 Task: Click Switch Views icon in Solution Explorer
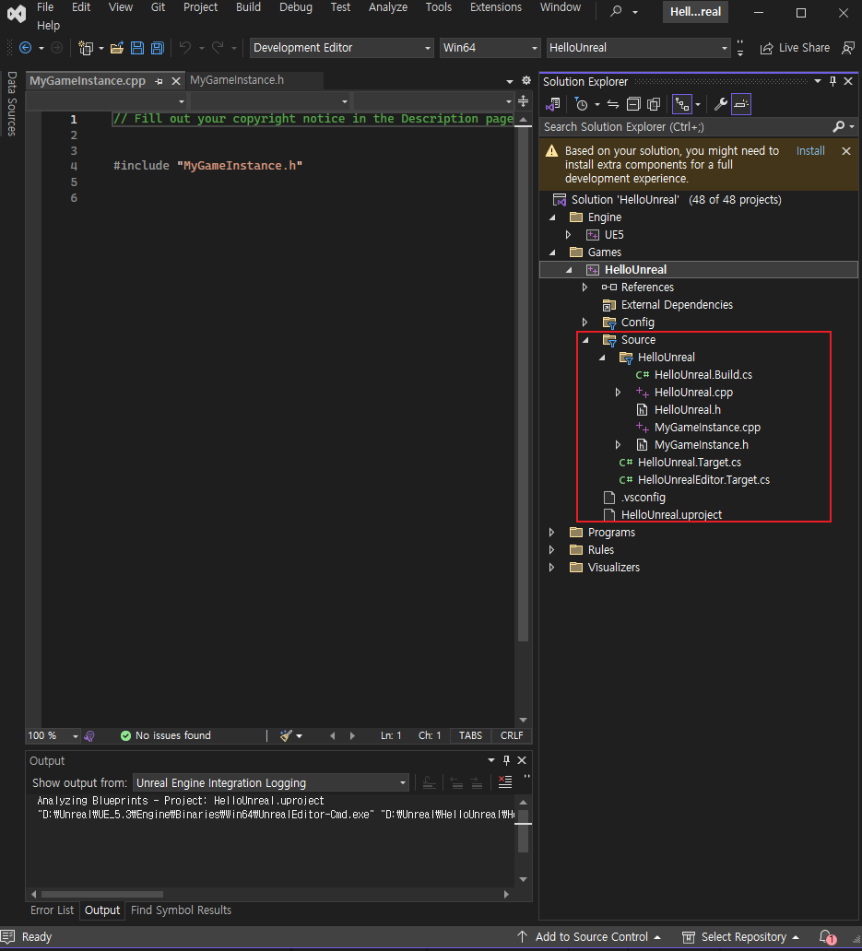[x=552, y=104]
